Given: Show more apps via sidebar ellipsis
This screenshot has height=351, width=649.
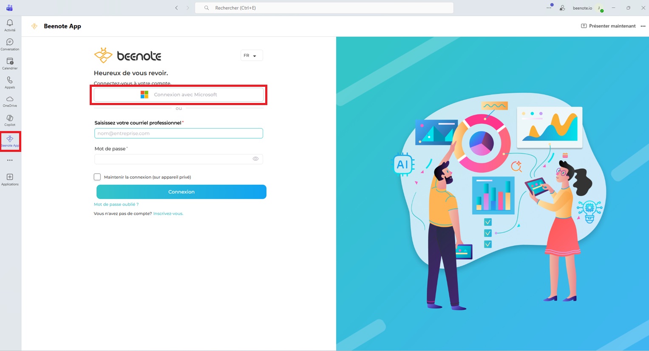Looking at the screenshot, I should [10, 160].
